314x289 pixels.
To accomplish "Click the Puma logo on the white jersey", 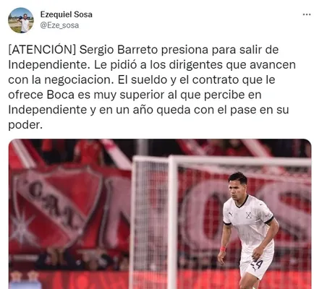I will (x=231, y=214).
